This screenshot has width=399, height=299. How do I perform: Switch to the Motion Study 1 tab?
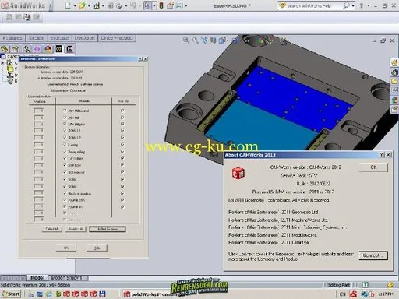67,278
